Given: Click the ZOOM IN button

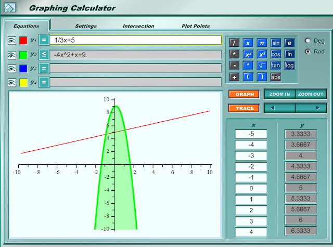Looking at the screenshot, I should pyautogui.click(x=279, y=94).
